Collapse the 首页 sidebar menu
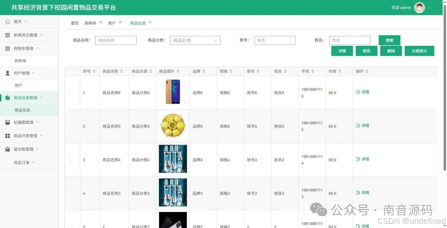The height and width of the screenshot is (228, 447). (x=25, y=21)
